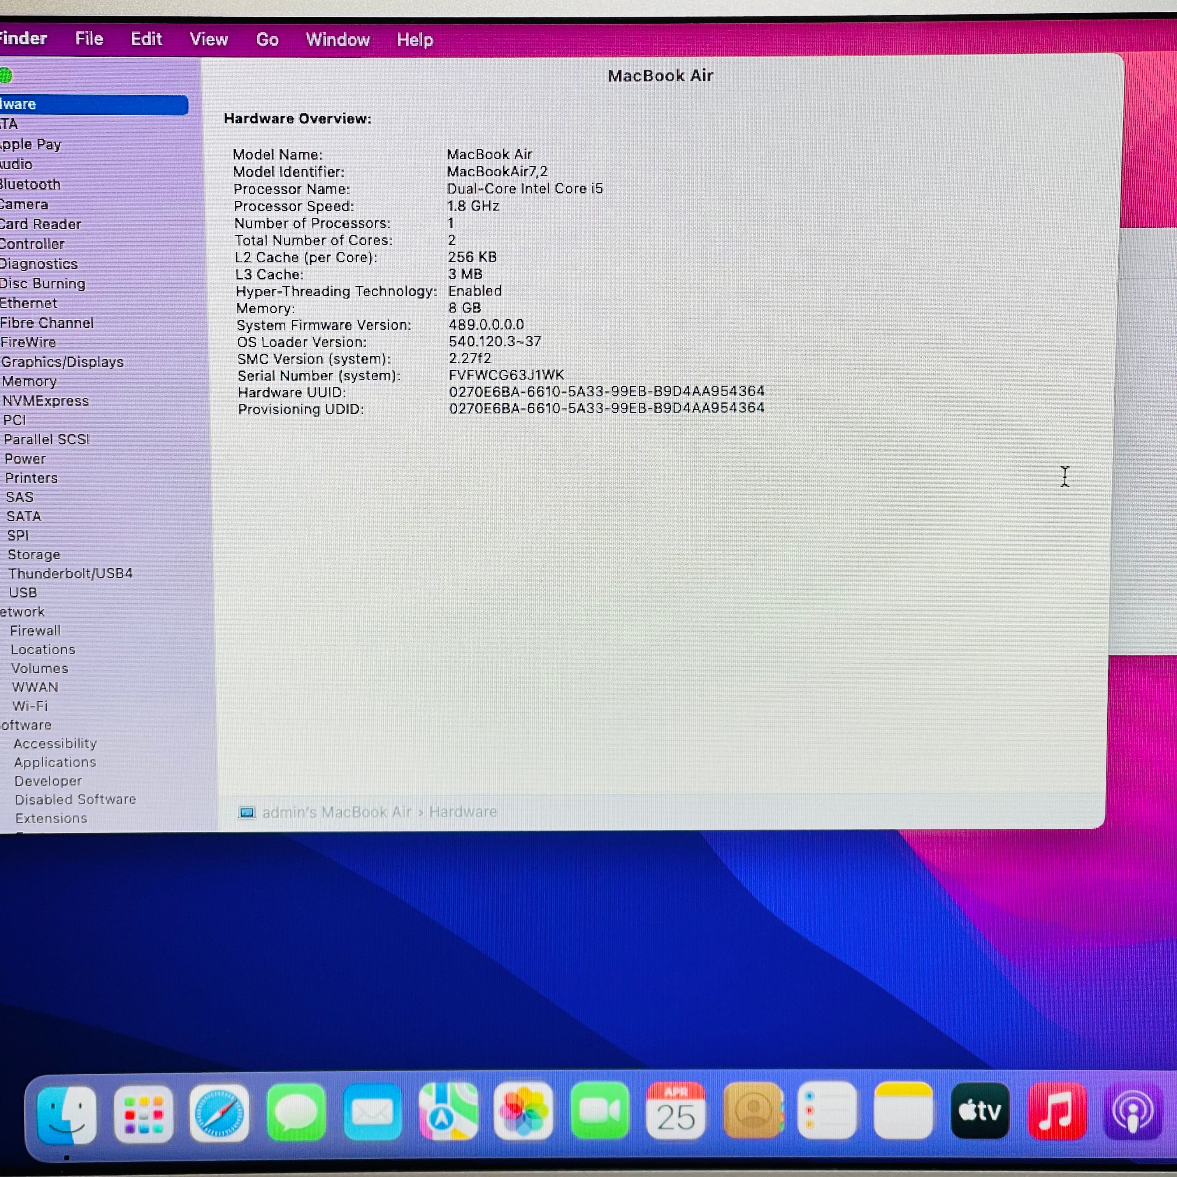Select Extensions under Software

(51, 818)
